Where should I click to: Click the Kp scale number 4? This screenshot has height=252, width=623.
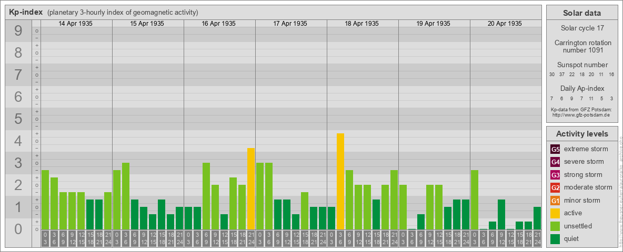(x=18, y=141)
